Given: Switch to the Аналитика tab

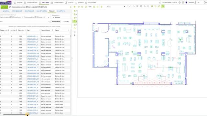Looking at the screenshot, I should point(61,11).
